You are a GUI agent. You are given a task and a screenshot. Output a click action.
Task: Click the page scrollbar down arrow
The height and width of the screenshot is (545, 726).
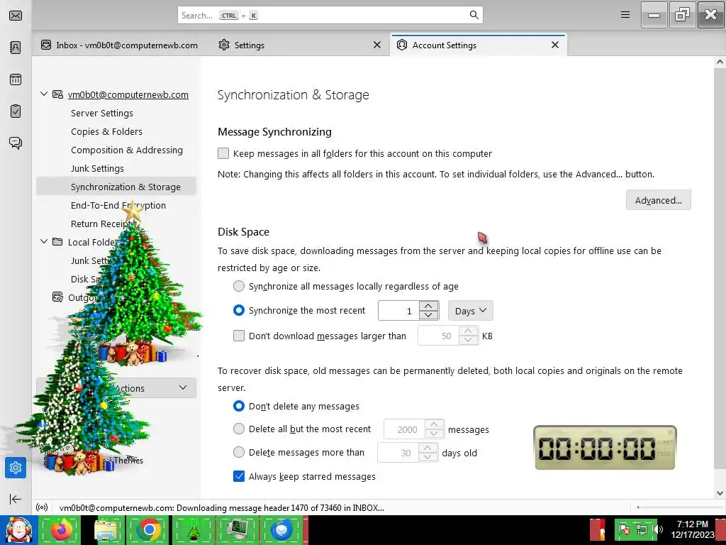point(720,493)
